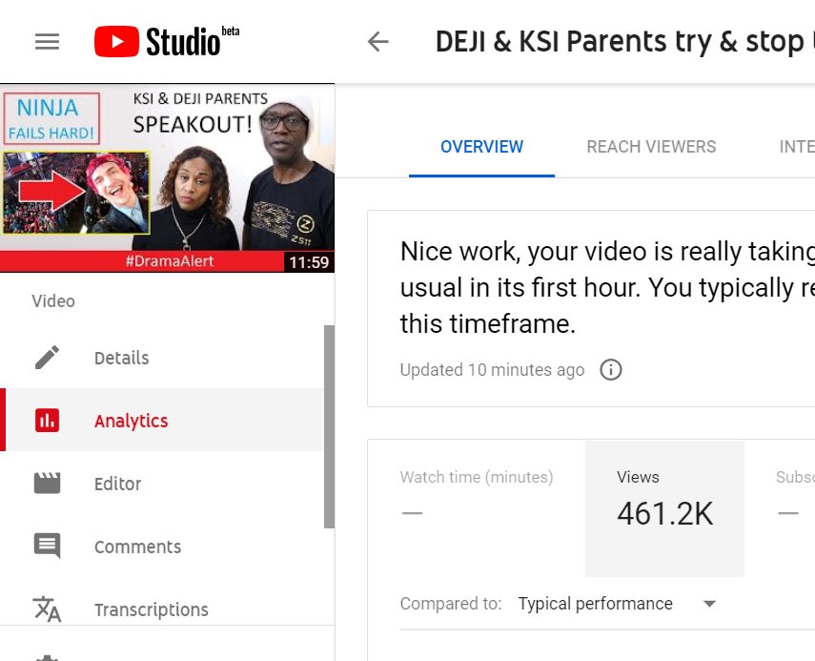Click the sidebar vertical scrollbar

pyautogui.click(x=329, y=426)
